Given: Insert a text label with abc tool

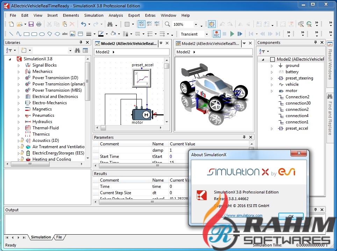Looking at the screenshot, I should (x=65, y=34).
